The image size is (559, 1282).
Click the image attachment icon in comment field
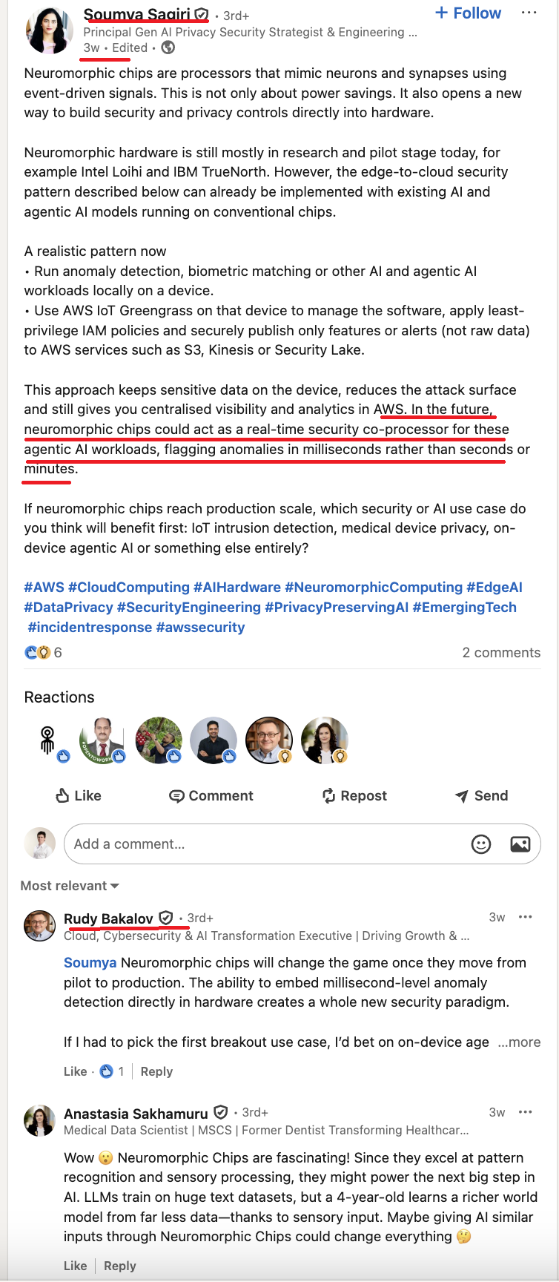pos(520,844)
